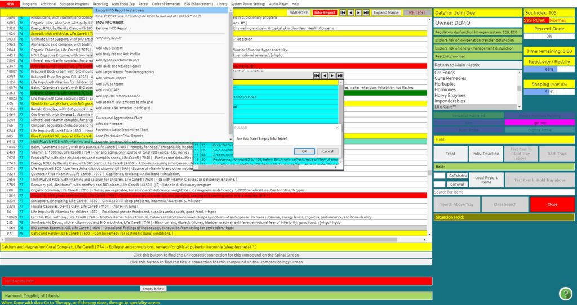Toggle the QIF 100 magenta indicator
Screen dimensions: 577x305
click(x=539, y=122)
